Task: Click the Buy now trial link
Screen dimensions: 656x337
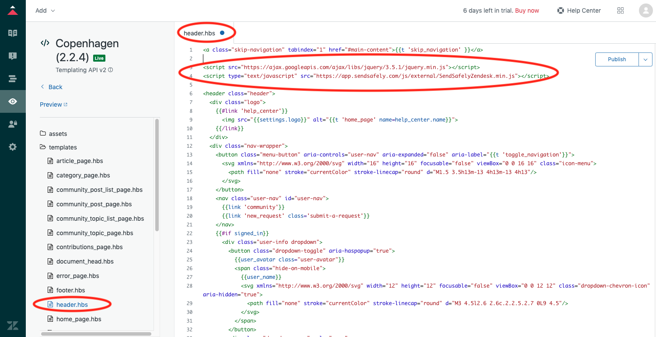Action: pos(527,10)
